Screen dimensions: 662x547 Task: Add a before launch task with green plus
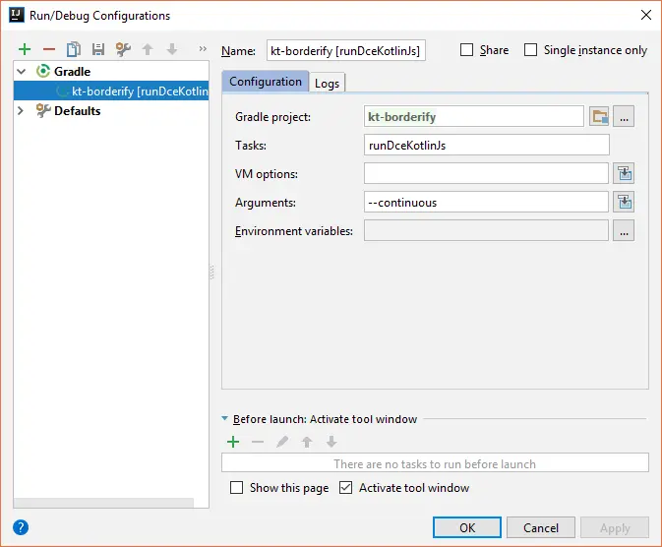point(233,442)
